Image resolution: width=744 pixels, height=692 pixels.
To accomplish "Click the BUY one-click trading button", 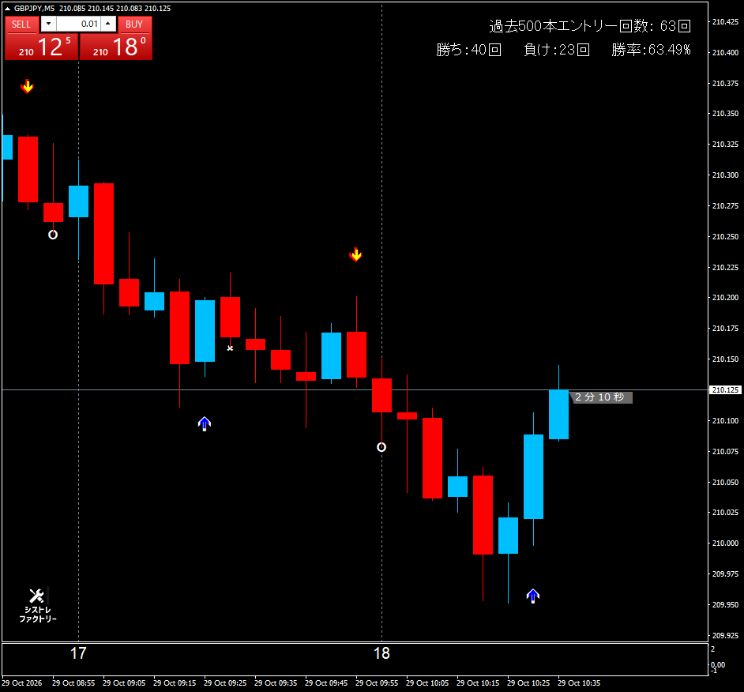I will click(x=134, y=24).
